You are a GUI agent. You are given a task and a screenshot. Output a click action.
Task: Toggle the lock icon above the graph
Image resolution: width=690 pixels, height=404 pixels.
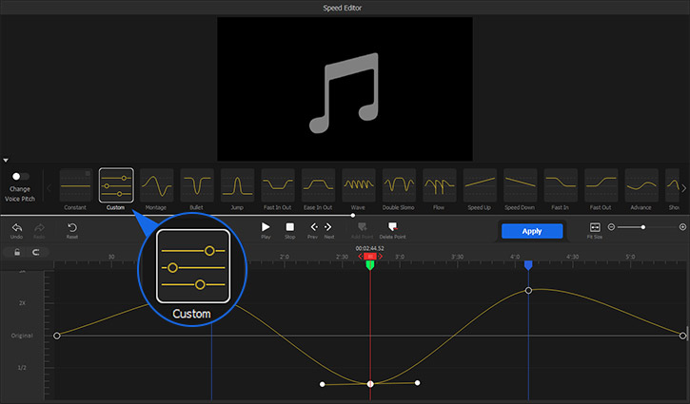[16, 252]
